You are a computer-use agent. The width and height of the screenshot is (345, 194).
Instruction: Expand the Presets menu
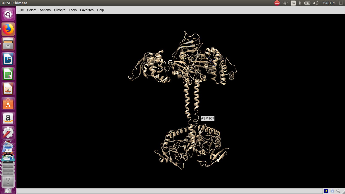[x=60, y=10]
